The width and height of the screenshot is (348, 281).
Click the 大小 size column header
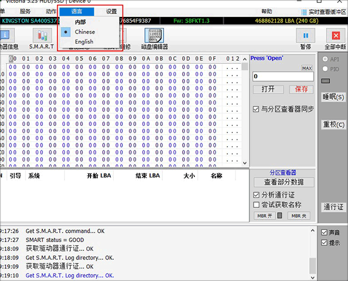coord(189,176)
